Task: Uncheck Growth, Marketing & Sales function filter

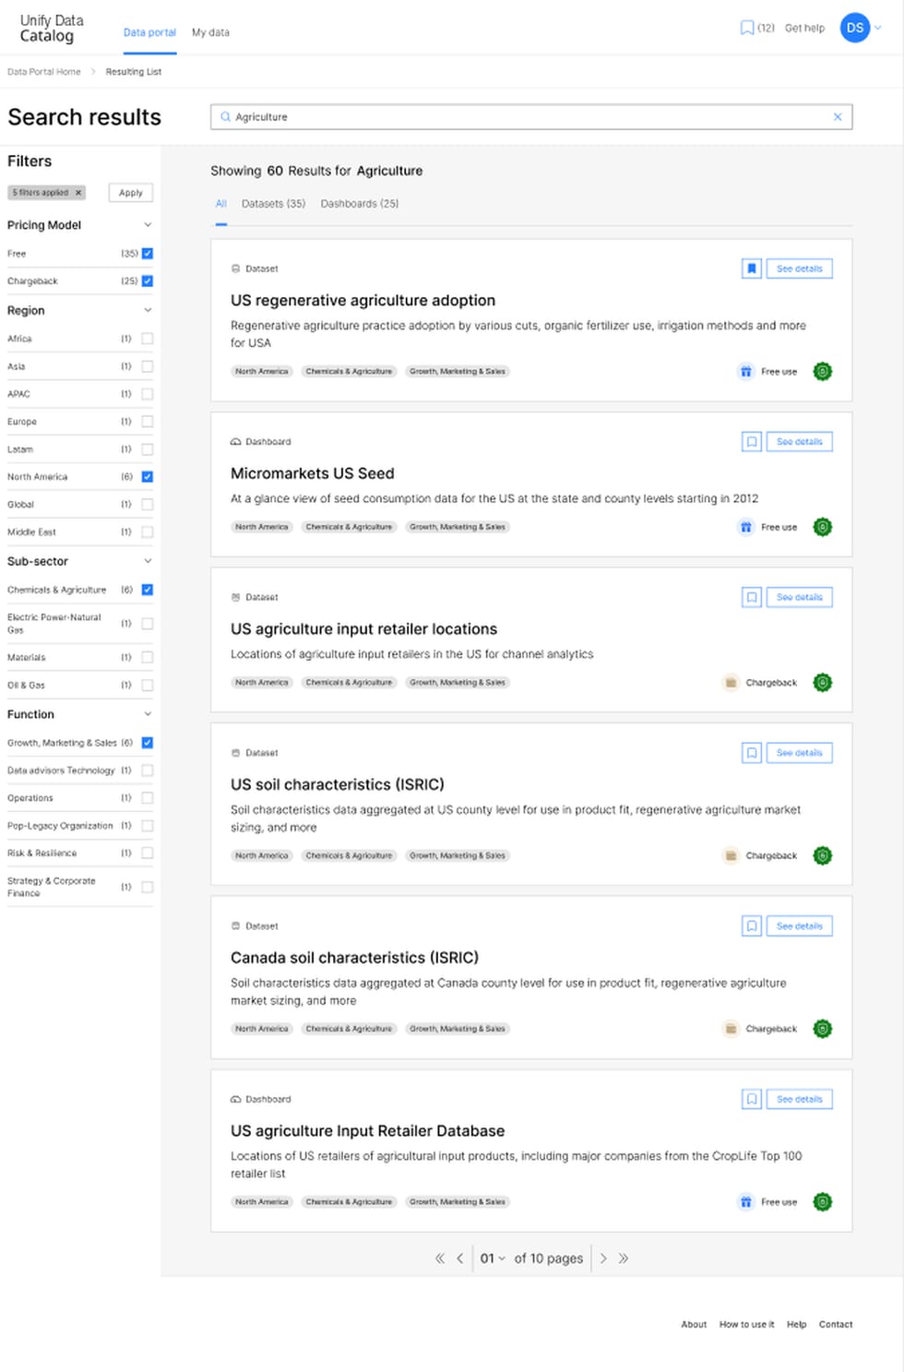Action: (148, 743)
